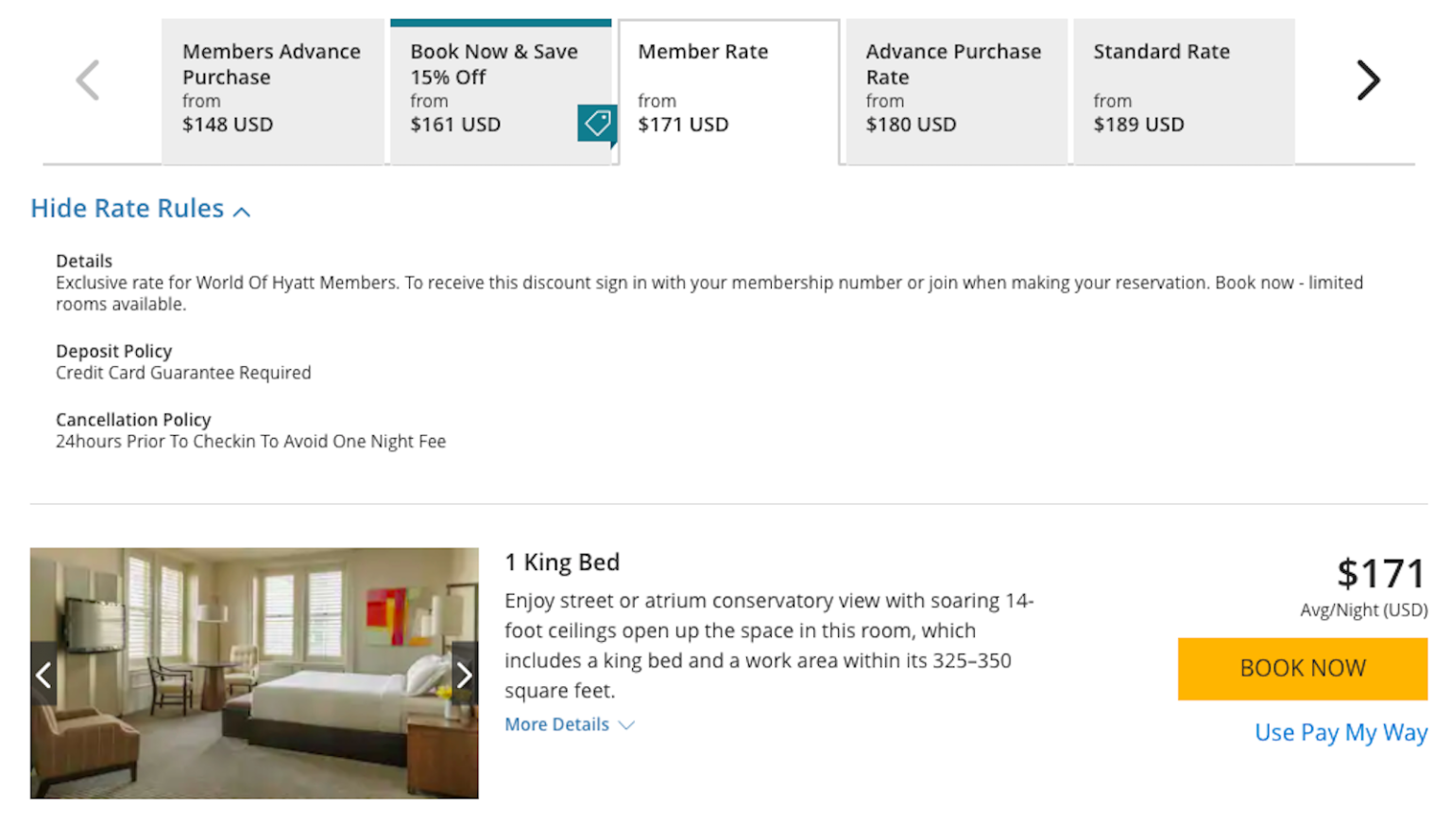This screenshot has height=825, width=1451.
Task: Expand More Details for 1 King Bed
Action: pos(557,725)
